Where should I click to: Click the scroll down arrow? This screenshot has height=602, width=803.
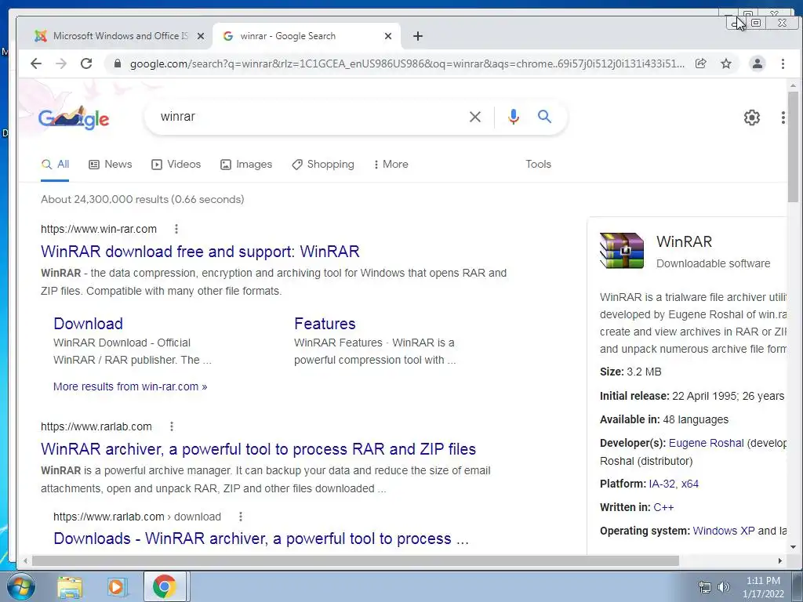click(x=793, y=547)
